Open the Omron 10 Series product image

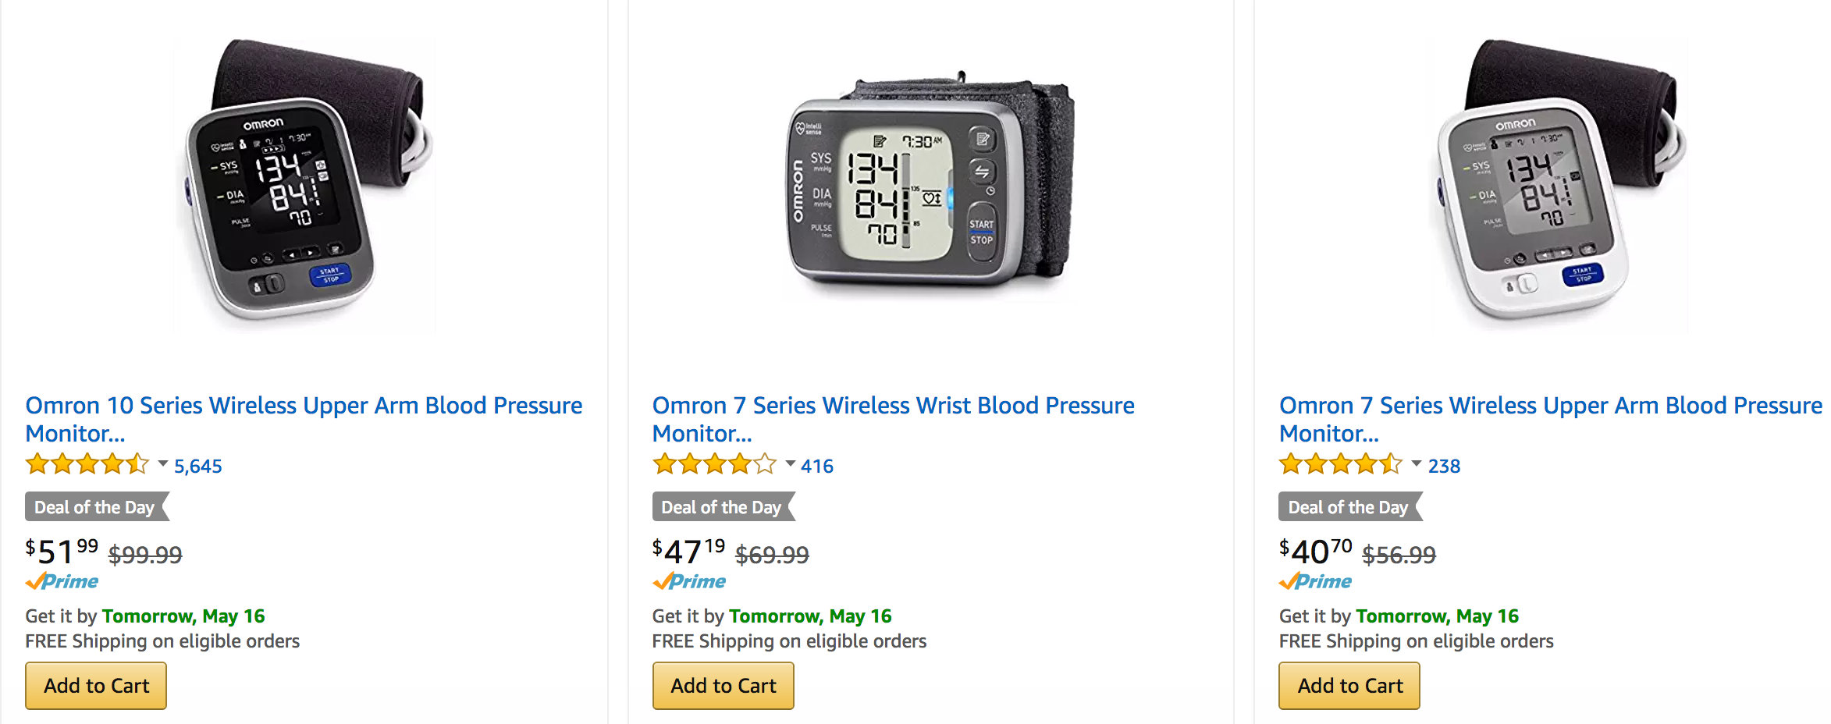tap(304, 183)
